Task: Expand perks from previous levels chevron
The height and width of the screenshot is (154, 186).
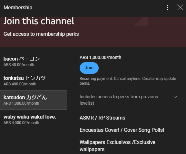Action: tap(175, 97)
